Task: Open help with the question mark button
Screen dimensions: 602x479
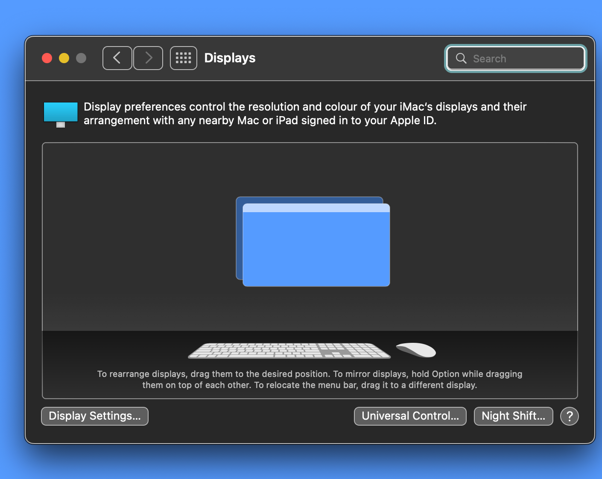Action: click(569, 416)
